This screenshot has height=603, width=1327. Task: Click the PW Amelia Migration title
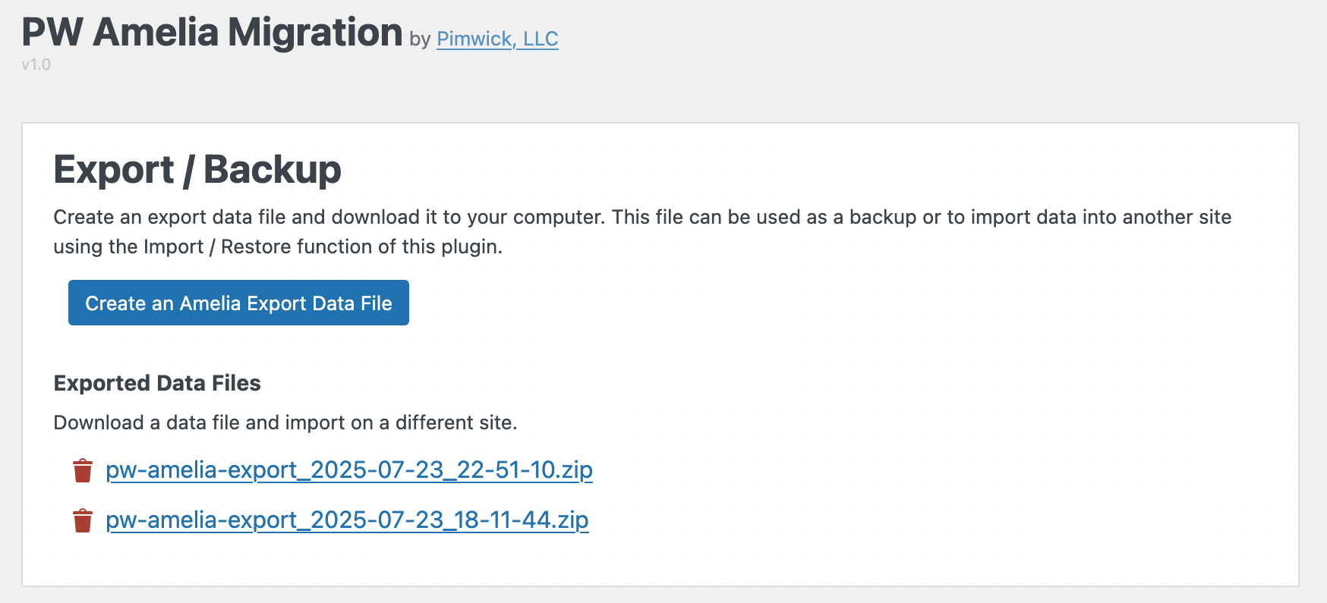point(212,33)
